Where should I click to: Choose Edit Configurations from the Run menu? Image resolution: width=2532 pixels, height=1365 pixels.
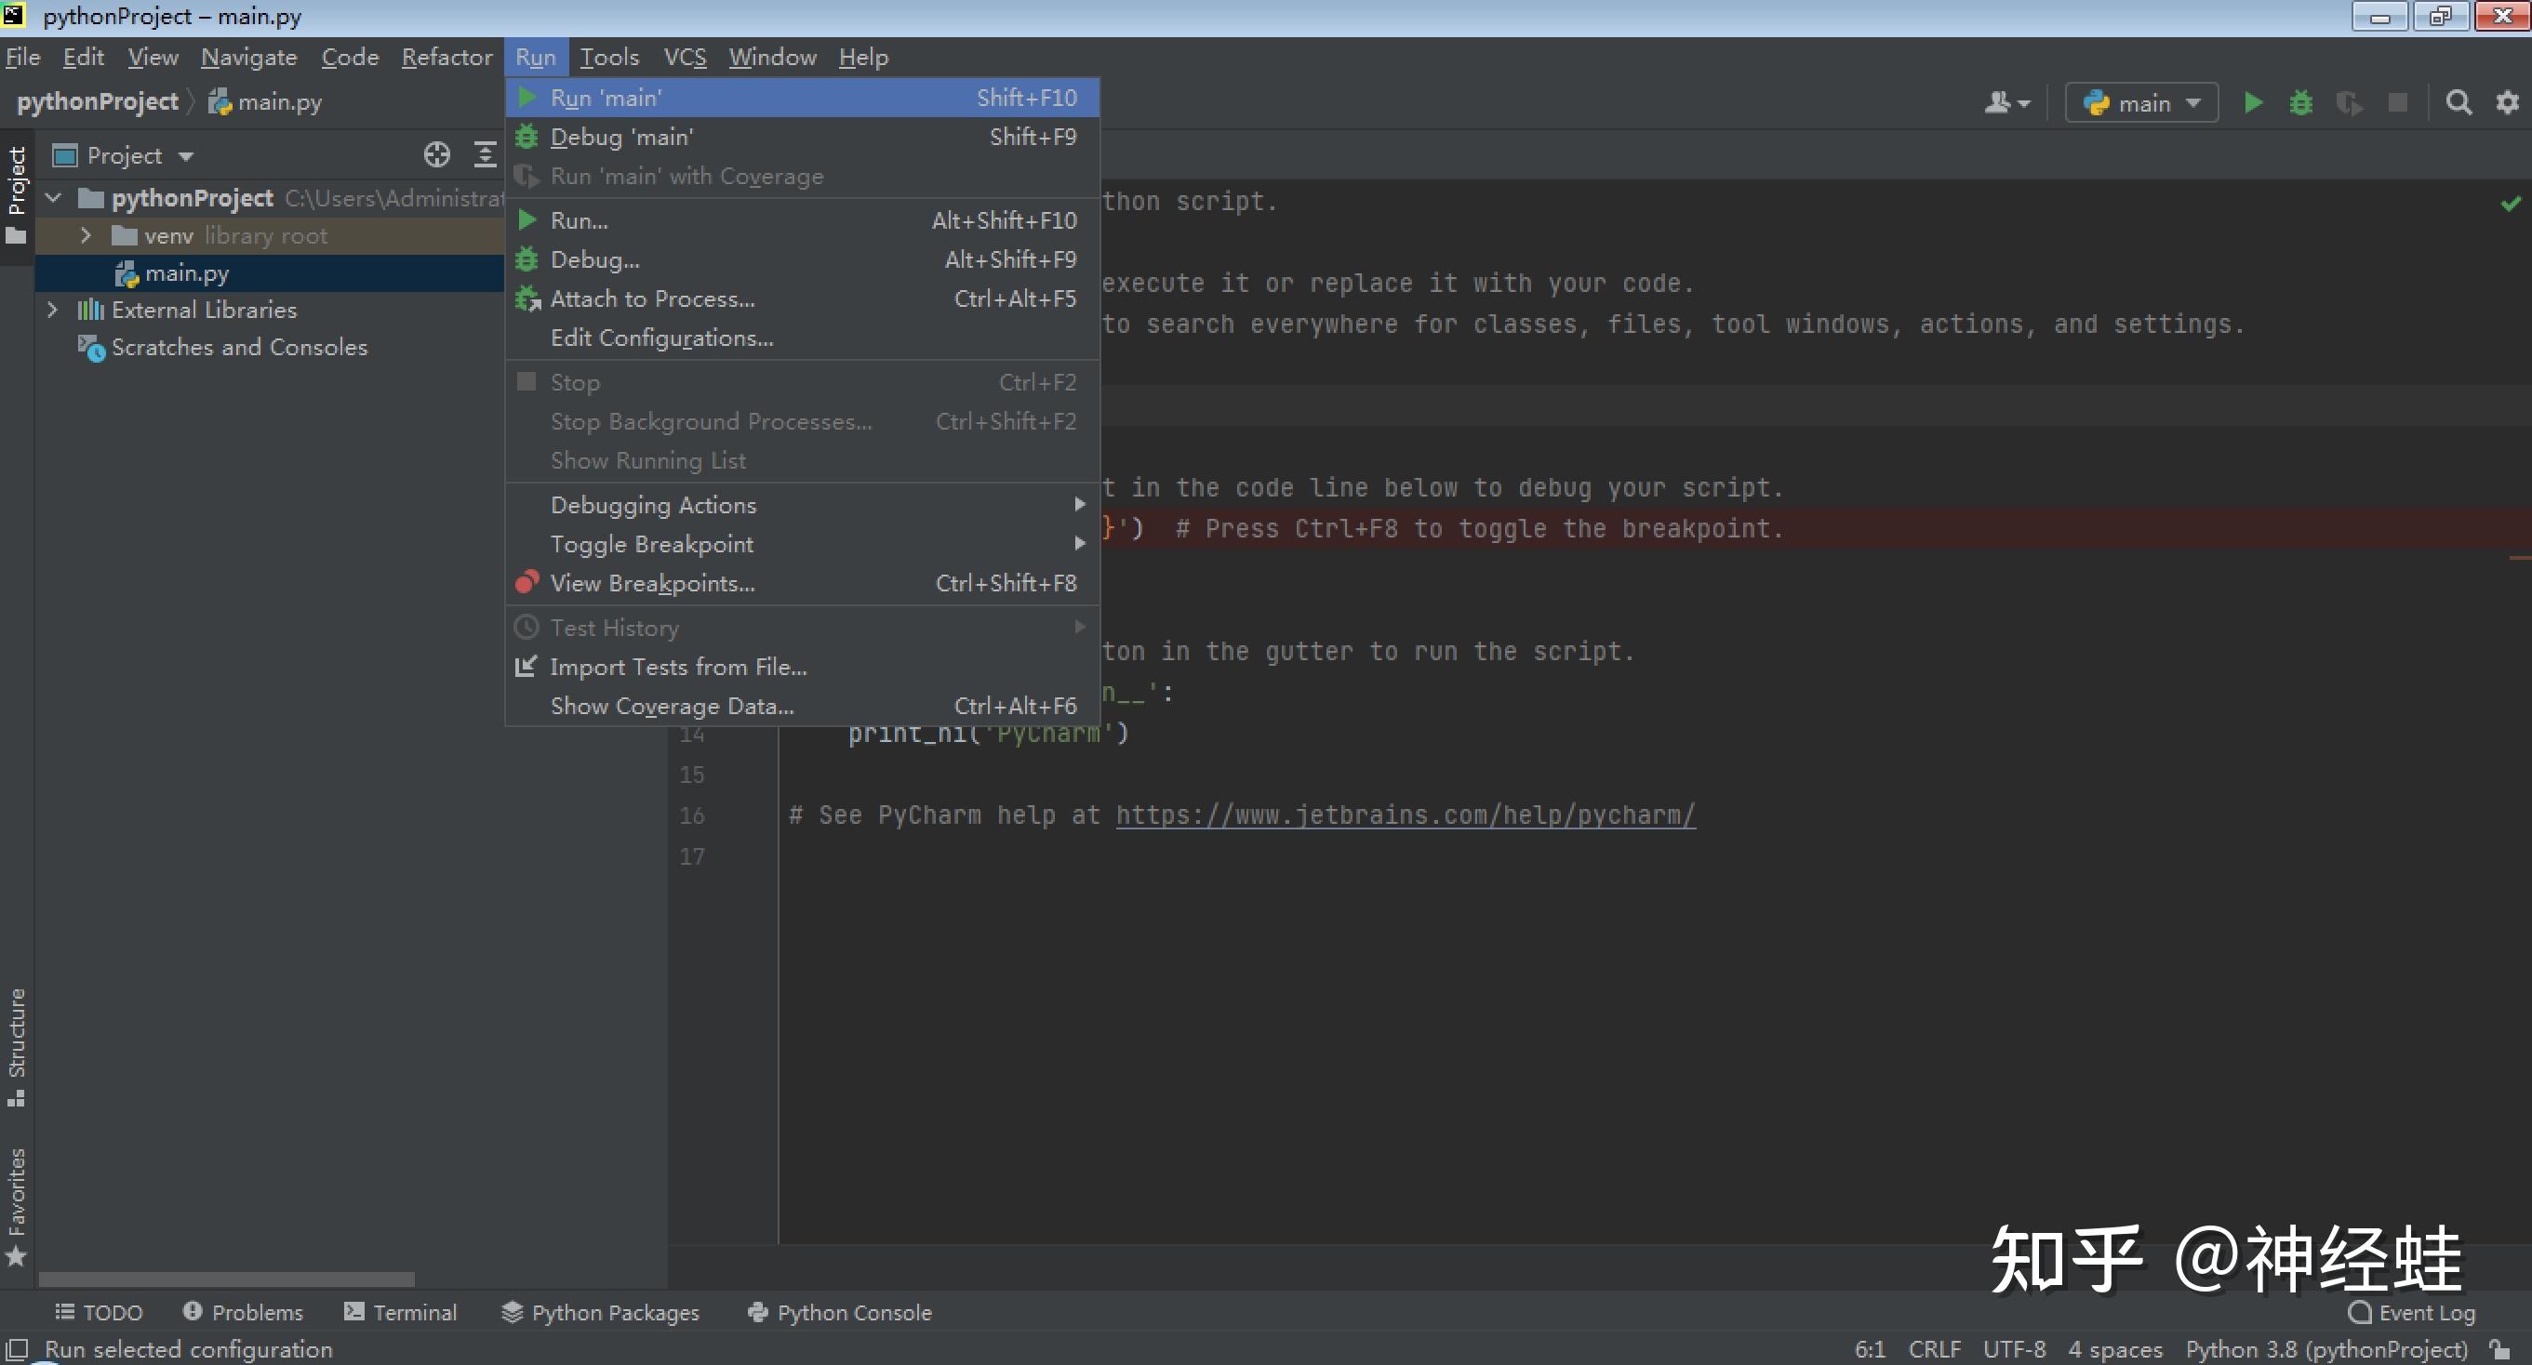tap(660, 338)
